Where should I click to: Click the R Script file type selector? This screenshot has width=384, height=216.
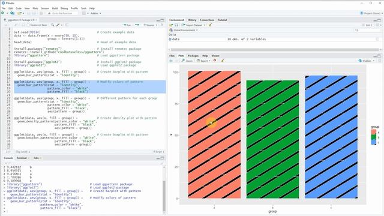(158, 152)
